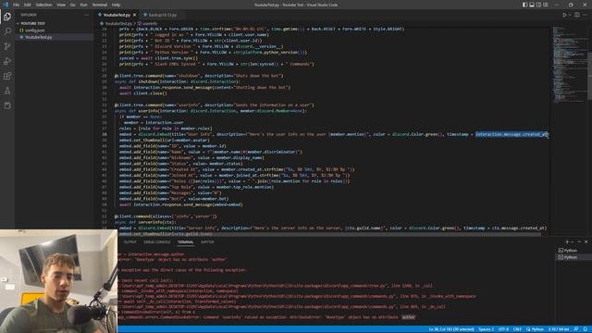Select the TERMINAL panel tab
The image size is (592, 333).
[x=185, y=242]
